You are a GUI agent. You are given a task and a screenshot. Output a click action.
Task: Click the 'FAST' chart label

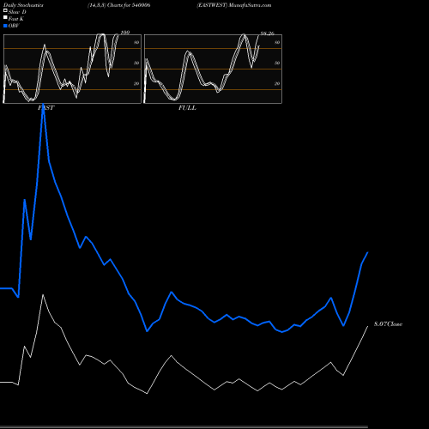coord(46,108)
